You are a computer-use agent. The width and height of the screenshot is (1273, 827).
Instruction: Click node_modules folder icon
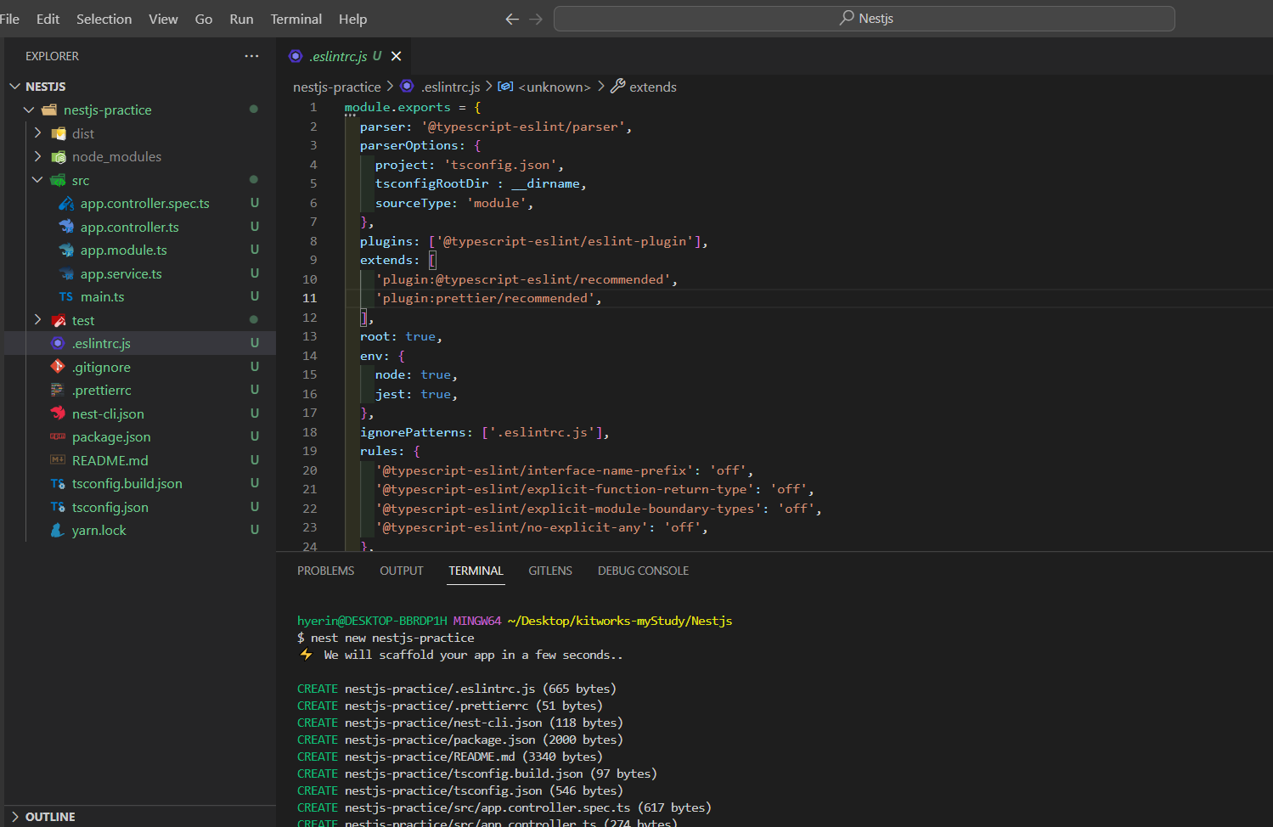(59, 157)
